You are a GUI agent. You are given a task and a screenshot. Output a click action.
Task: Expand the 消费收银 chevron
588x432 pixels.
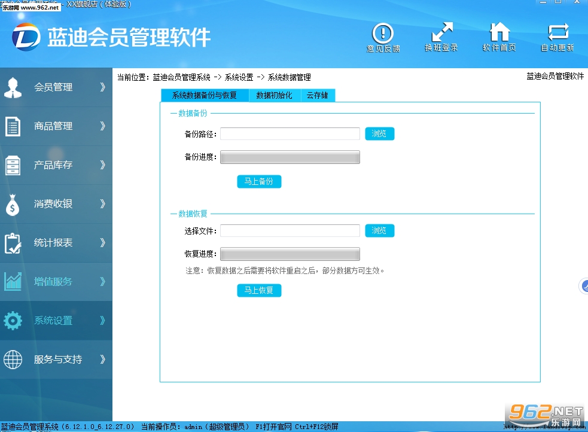pyautogui.click(x=102, y=203)
